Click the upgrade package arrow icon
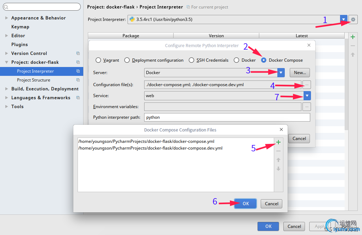The height and width of the screenshot is (235, 362). 352,55
